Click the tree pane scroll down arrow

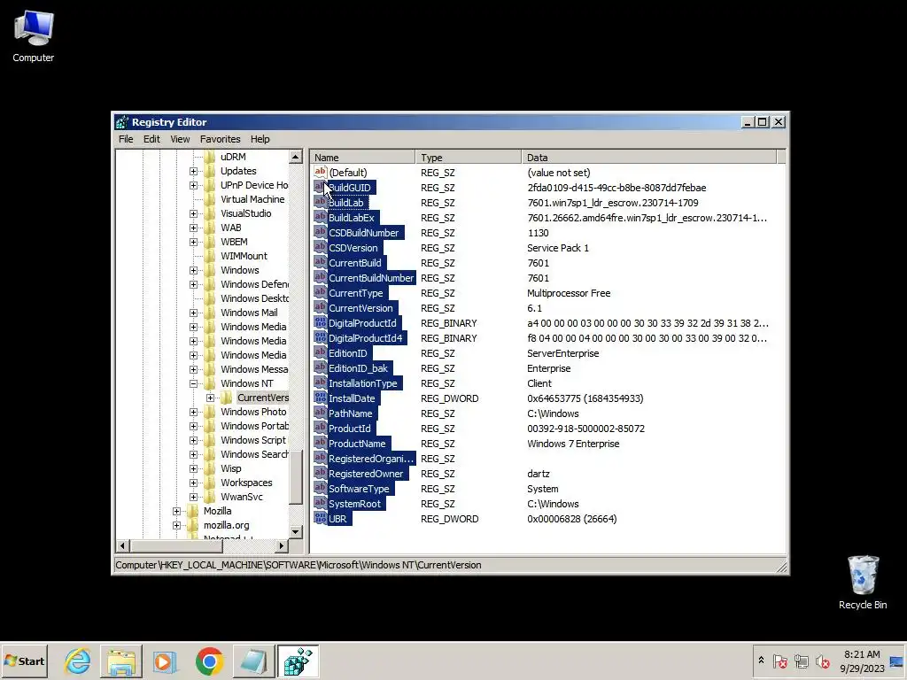point(296,531)
